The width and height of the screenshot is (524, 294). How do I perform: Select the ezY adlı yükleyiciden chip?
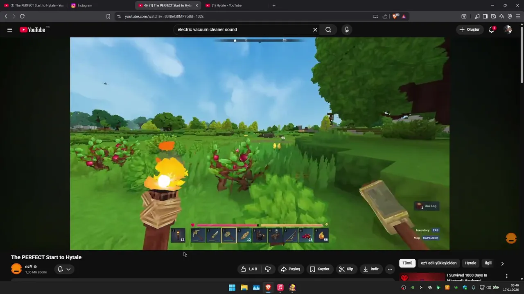coord(438,263)
